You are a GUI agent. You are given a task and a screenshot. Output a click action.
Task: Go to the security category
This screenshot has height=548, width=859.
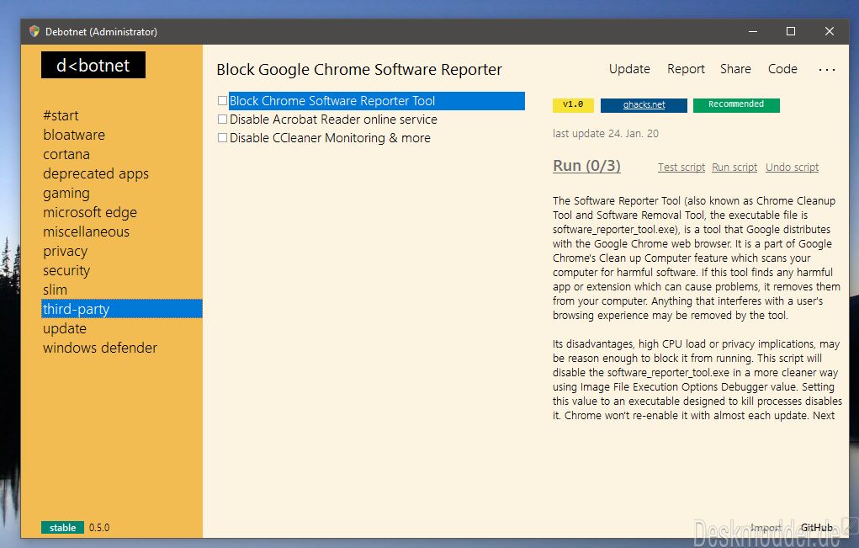point(66,271)
